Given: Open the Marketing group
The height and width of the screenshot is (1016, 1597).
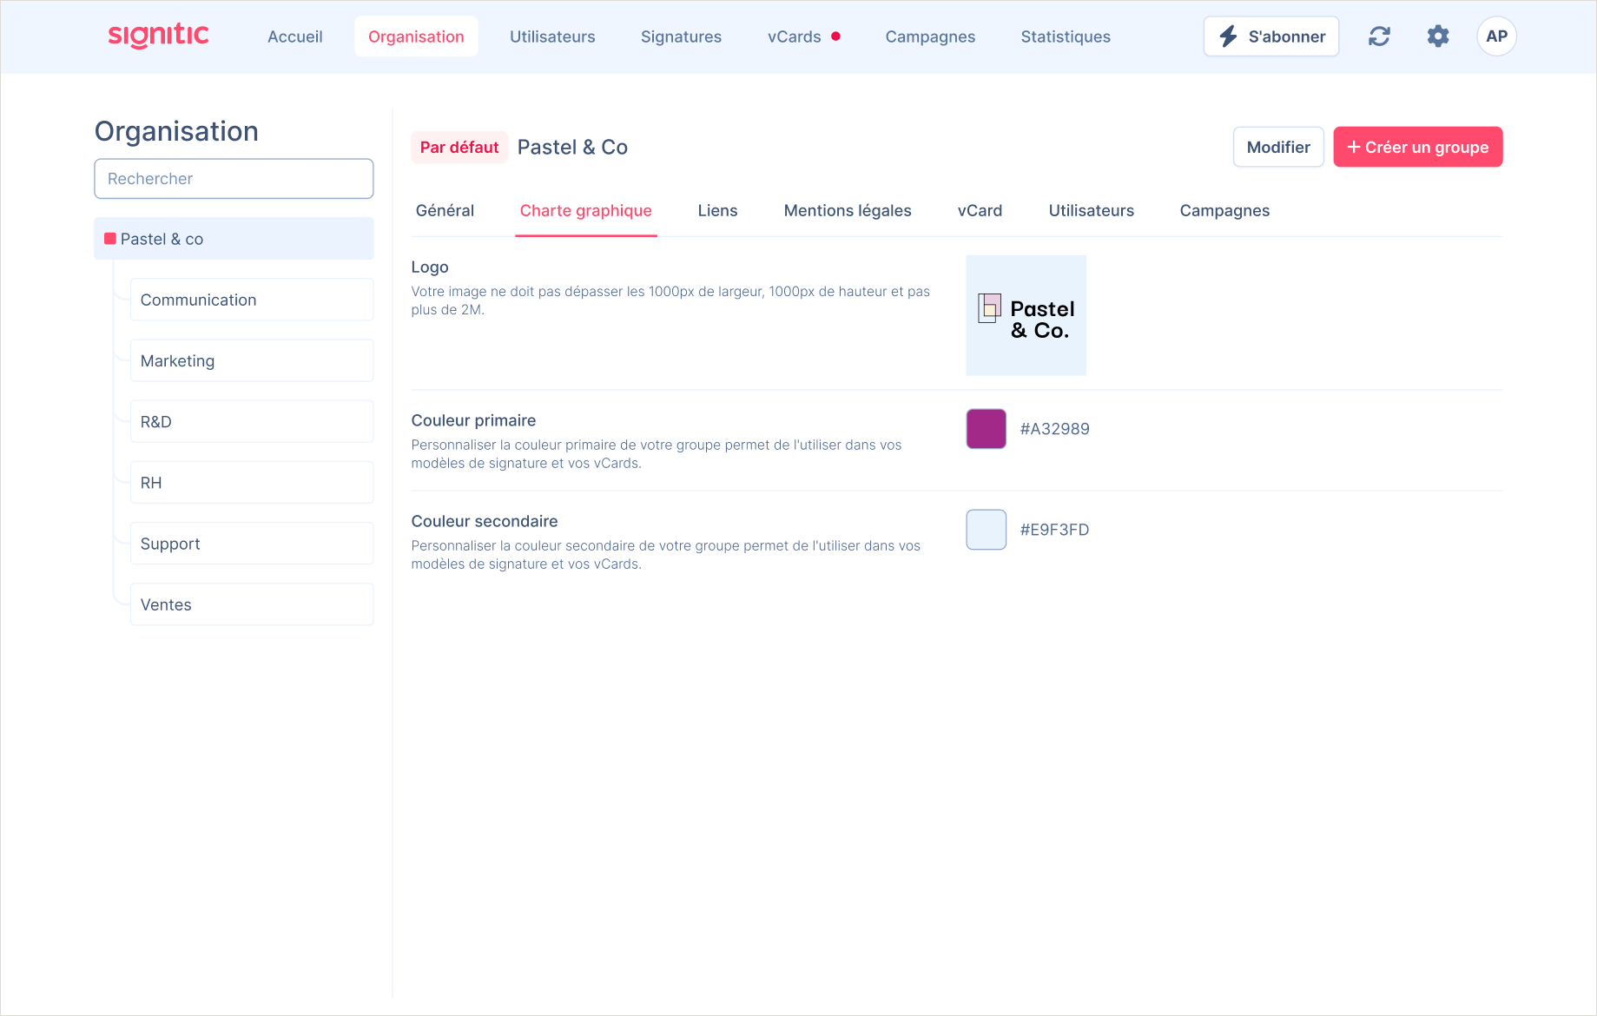Looking at the screenshot, I should (x=251, y=360).
